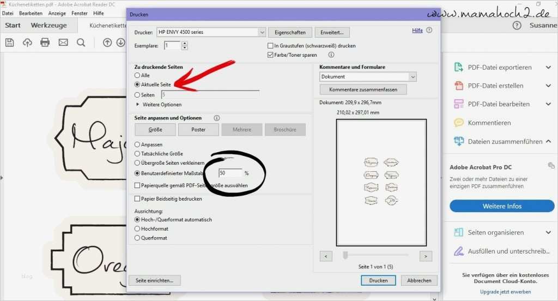Click the next preview page arrow button
Screen dimensions: 558x301
coord(426,256)
